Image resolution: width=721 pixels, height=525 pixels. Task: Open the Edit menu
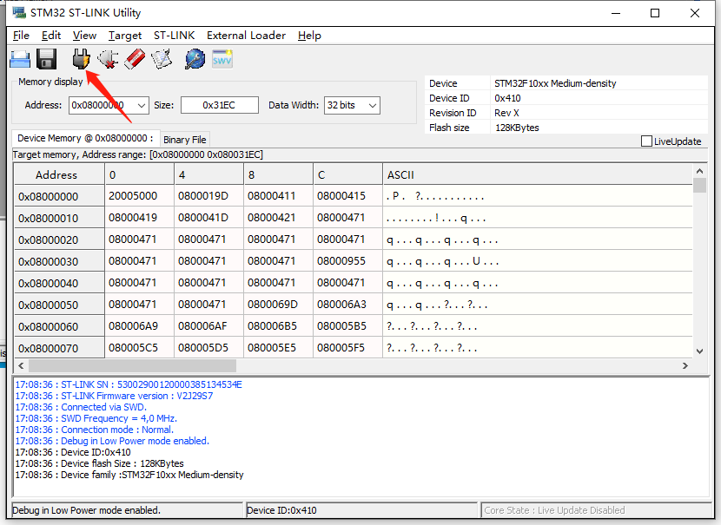point(51,36)
